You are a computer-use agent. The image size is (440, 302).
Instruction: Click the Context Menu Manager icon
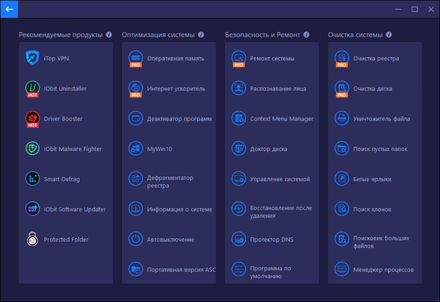(238, 118)
